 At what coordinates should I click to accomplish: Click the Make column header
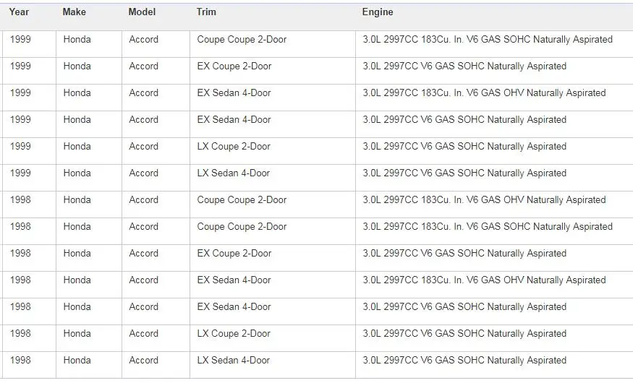[x=75, y=12]
